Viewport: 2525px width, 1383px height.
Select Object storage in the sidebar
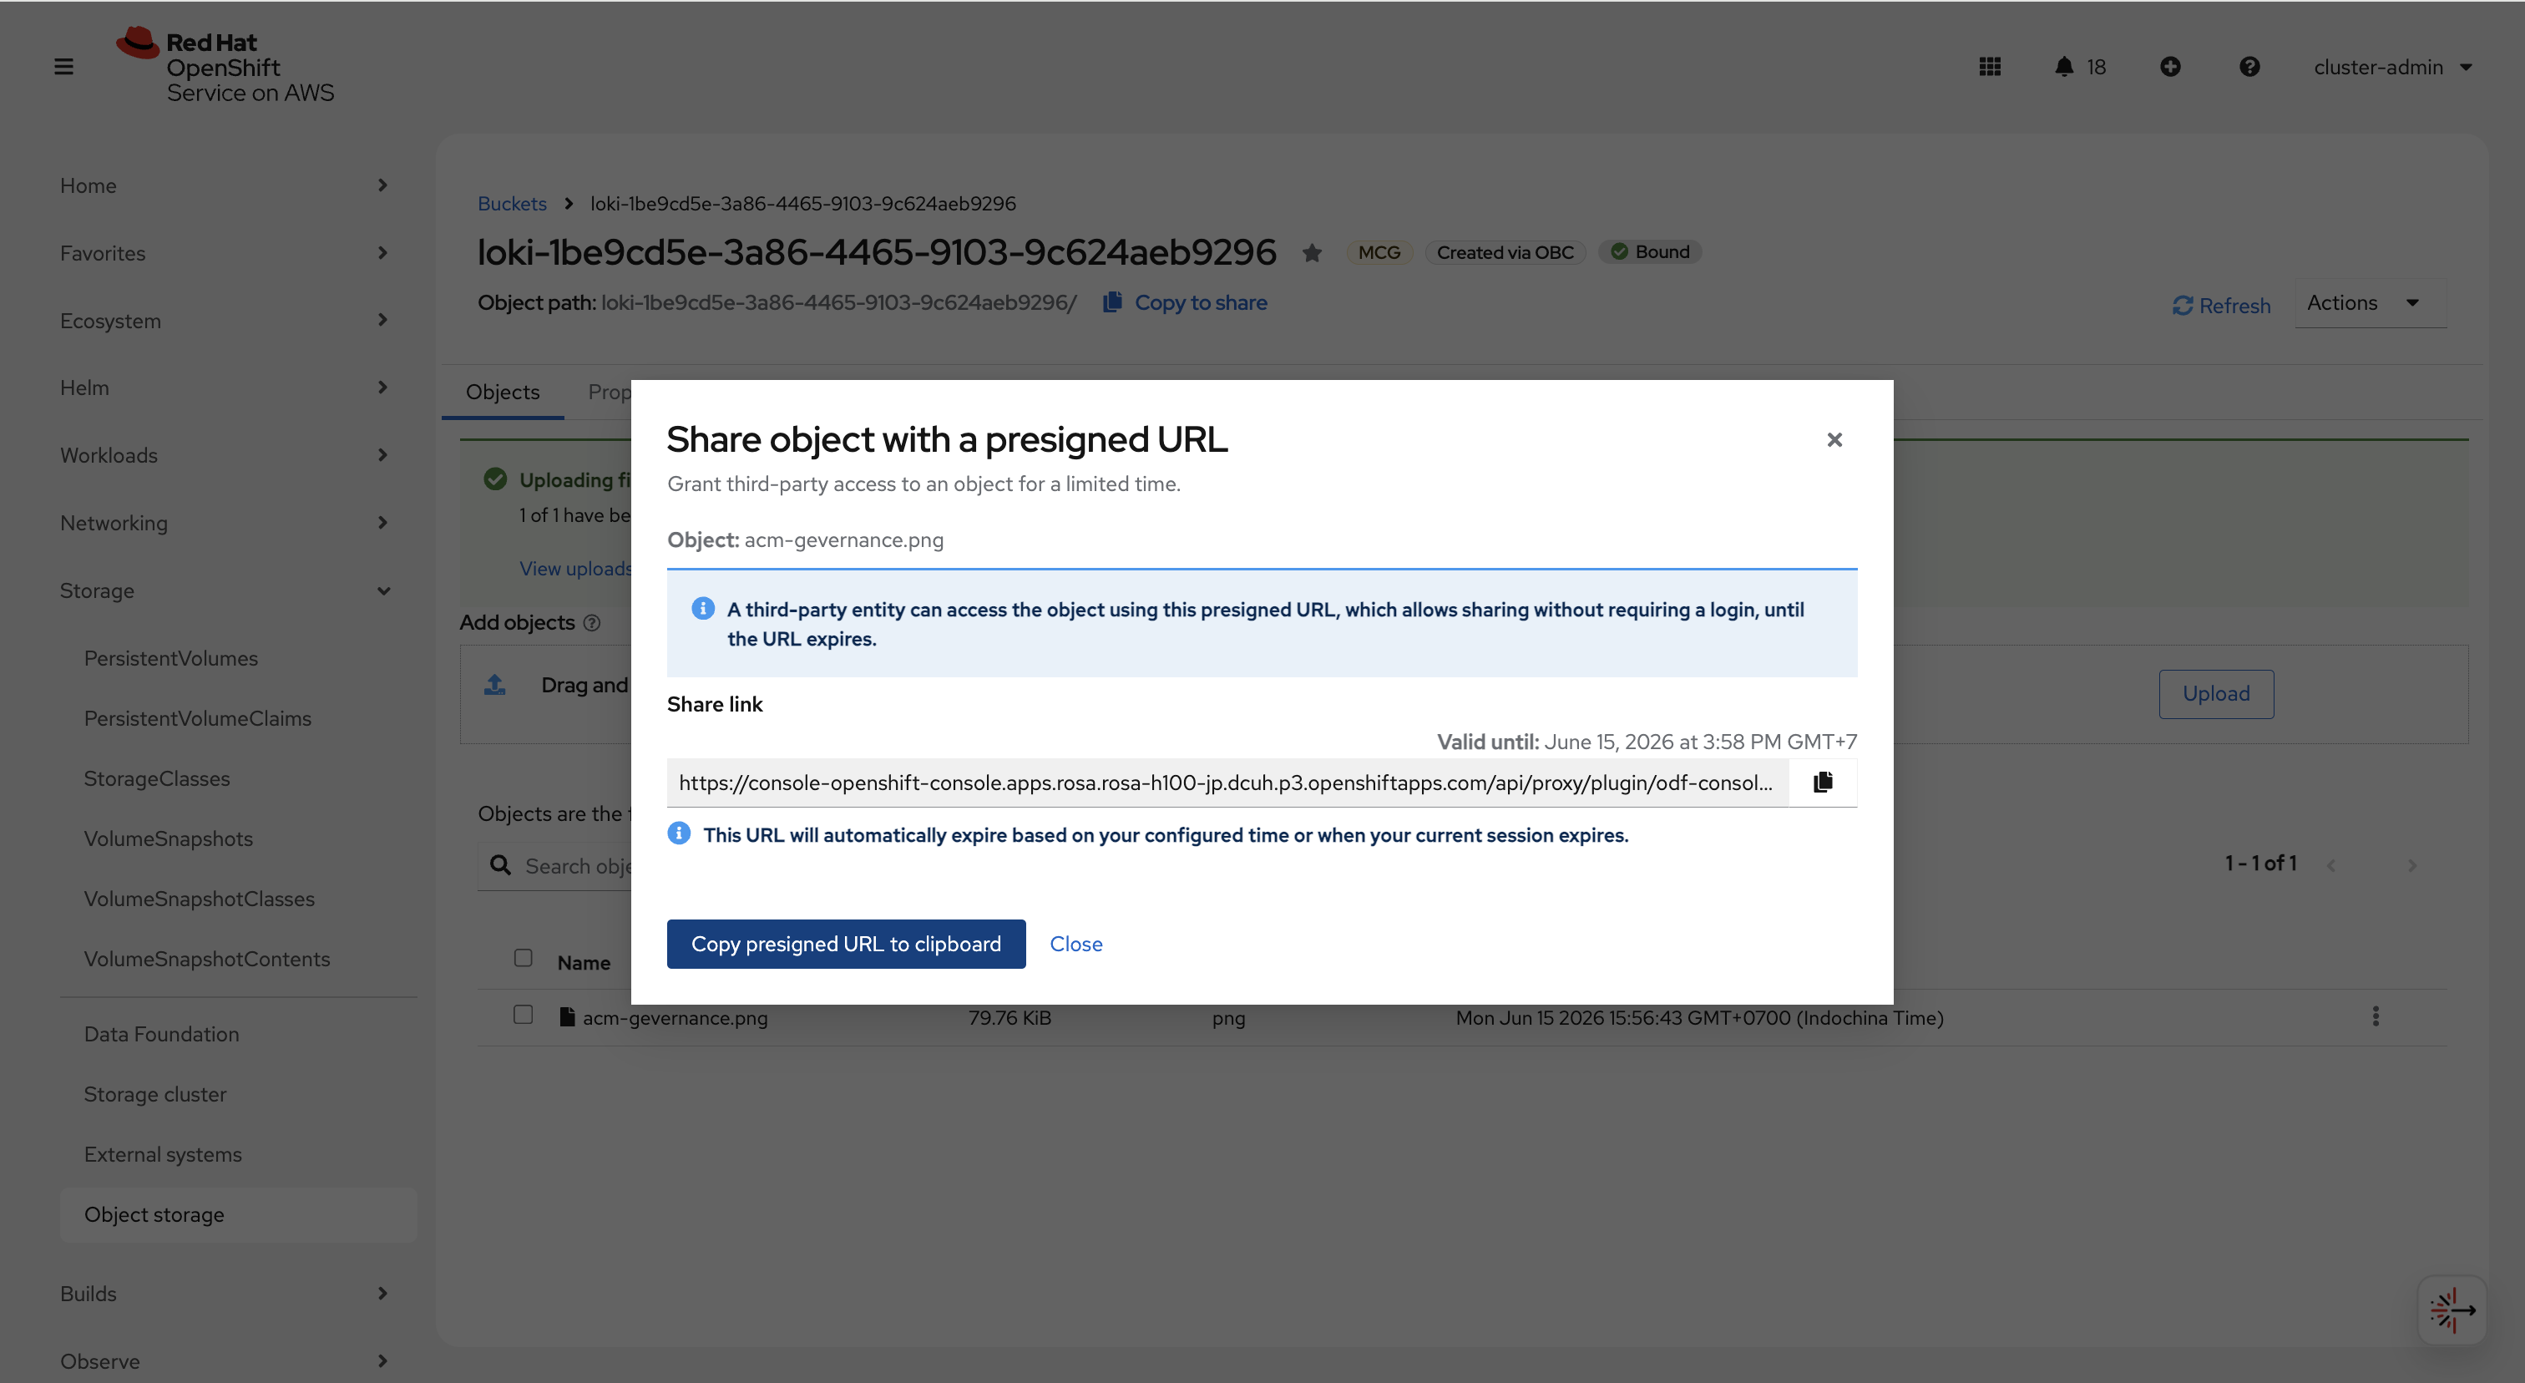pyautogui.click(x=238, y=1213)
